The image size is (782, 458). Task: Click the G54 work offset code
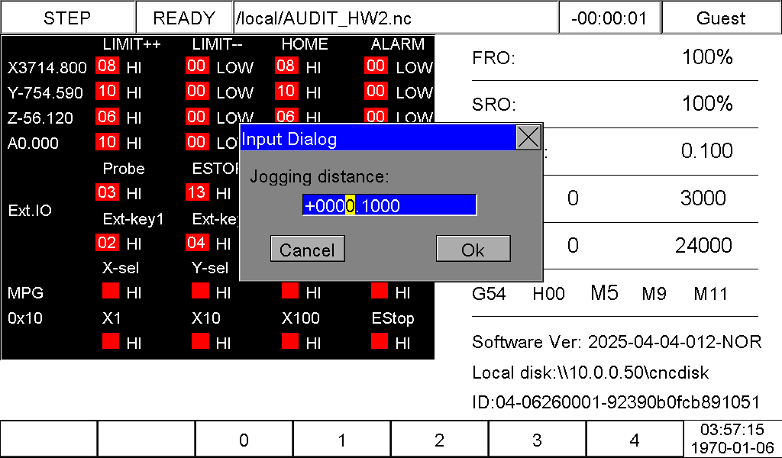click(x=489, y=294)
